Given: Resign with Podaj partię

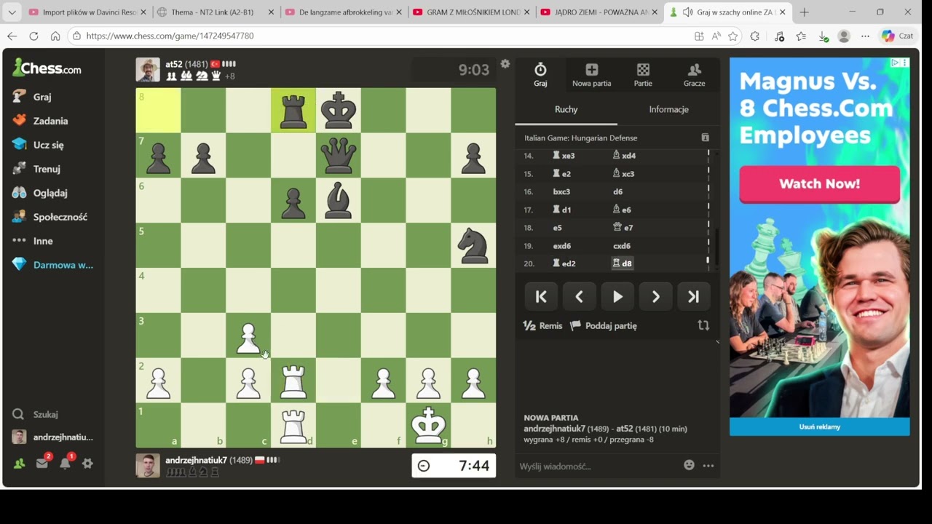Looking at the screenshot, I should [x=604, y=326].
